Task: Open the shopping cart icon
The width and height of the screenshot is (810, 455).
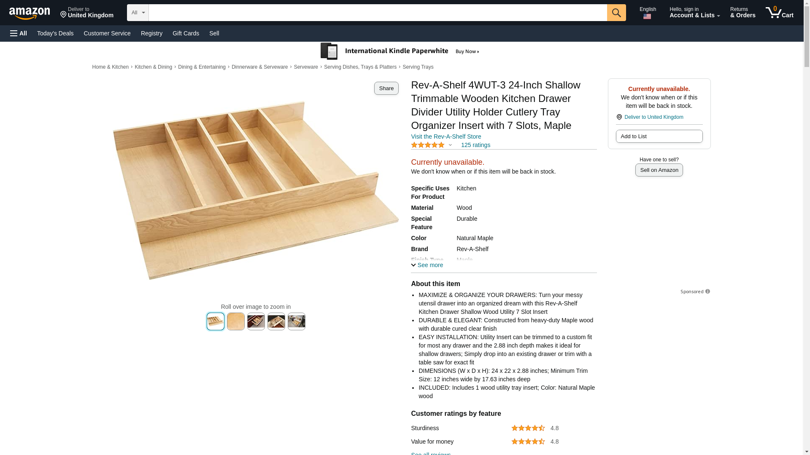Action: coord(780,13)
